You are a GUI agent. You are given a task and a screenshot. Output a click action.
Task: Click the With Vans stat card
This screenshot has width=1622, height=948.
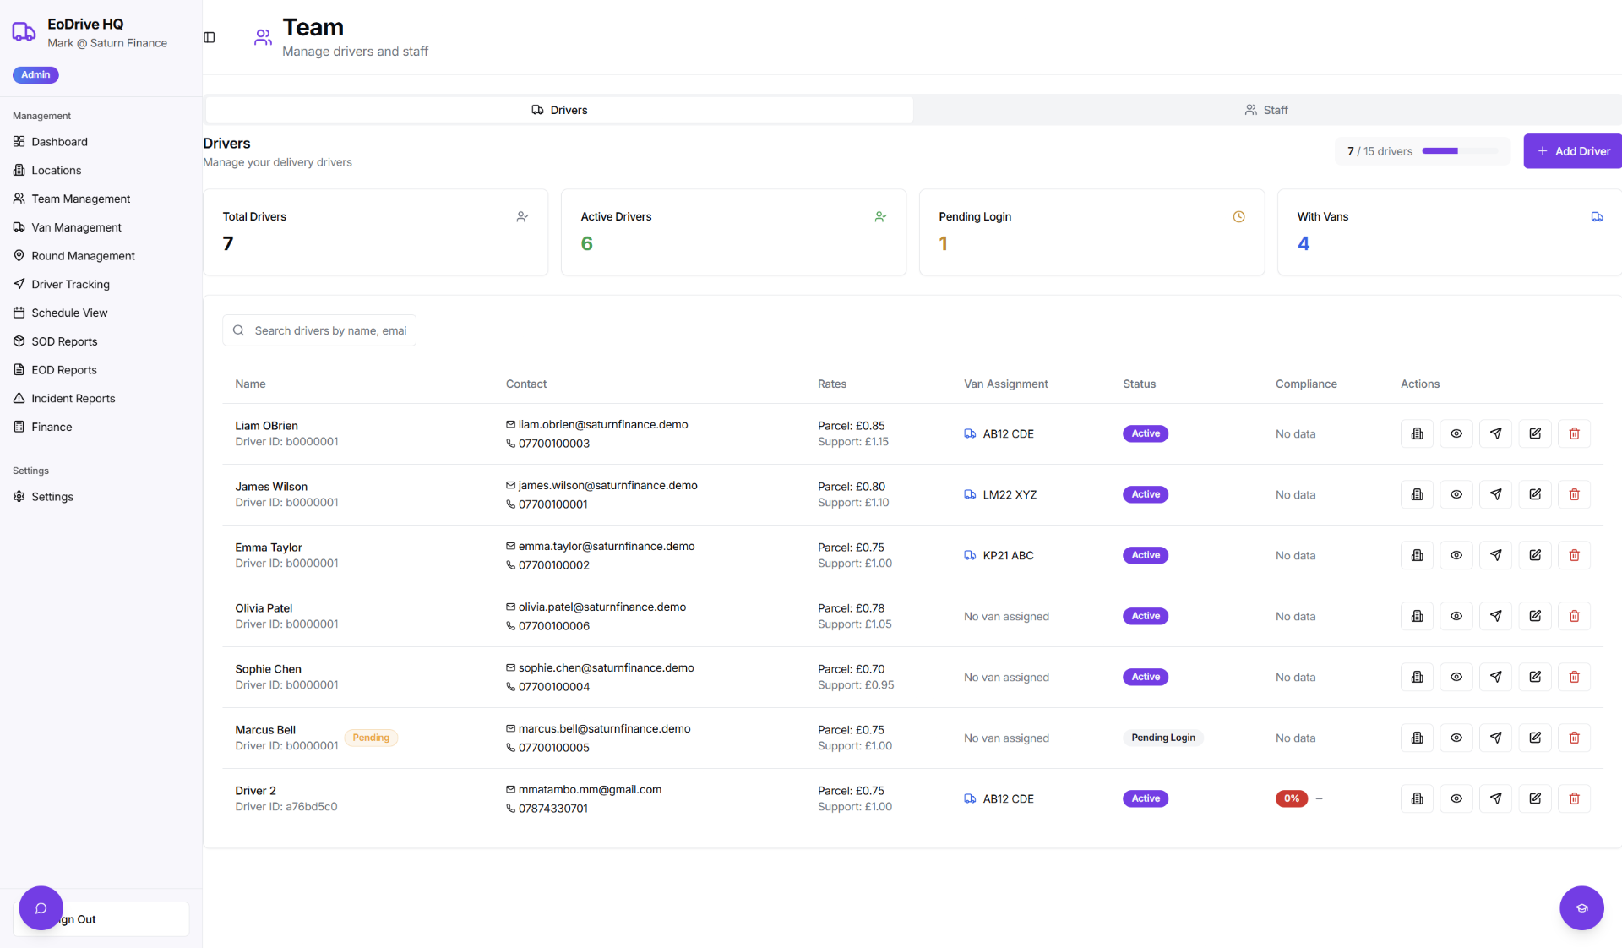tap(1450, 232)
